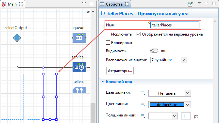Viewport: 219px width, 123px height.
Task: Select the selectOutput diamond block
Action: pyautogui.click(x=17, y=38)
